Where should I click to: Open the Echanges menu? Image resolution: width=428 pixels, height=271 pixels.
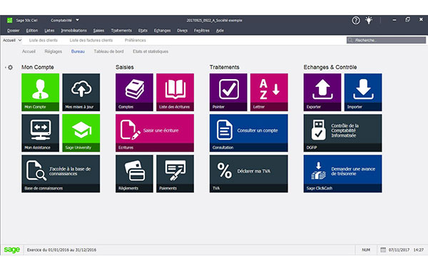click(x=162, y=31)
